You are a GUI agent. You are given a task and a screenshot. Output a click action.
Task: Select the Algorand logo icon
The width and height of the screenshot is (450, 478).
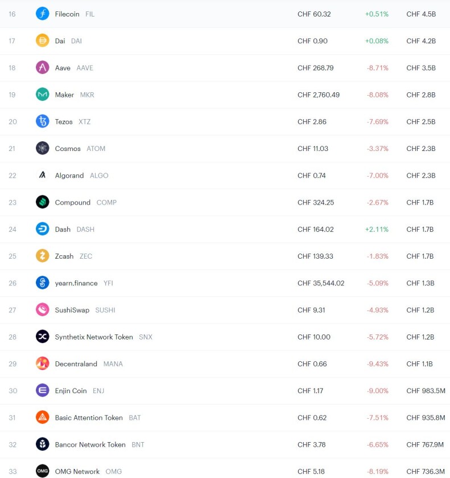click(42, 175)
